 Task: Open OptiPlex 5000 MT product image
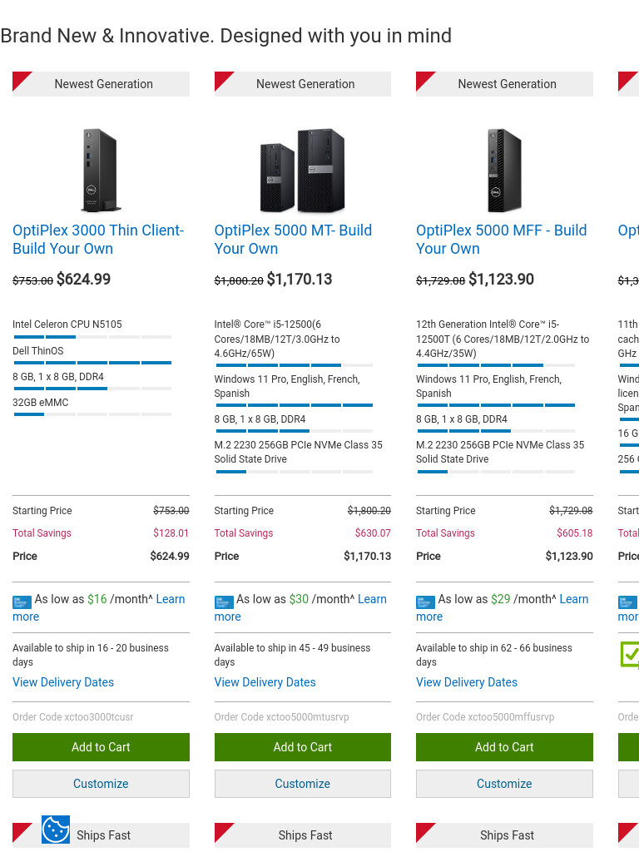pos(303,170)
